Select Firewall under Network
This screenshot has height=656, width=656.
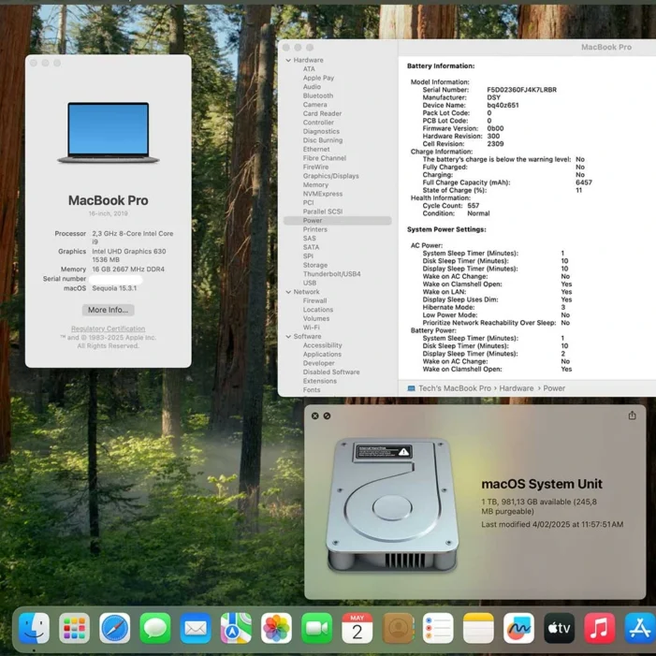[315, 300]
